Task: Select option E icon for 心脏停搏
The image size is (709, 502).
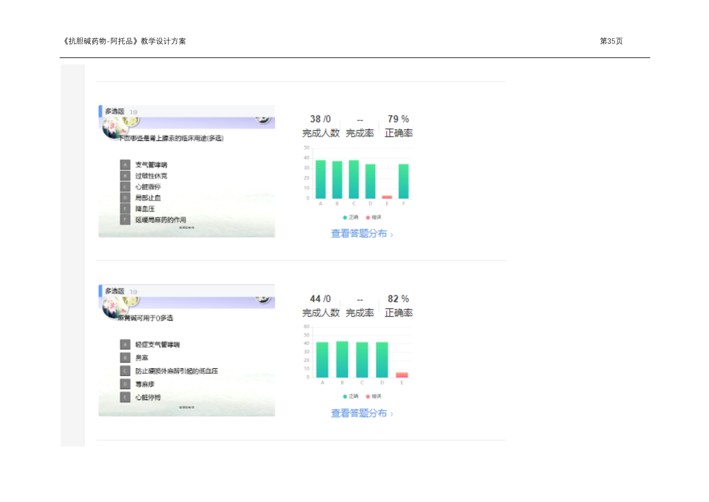Action: [125, 397]
